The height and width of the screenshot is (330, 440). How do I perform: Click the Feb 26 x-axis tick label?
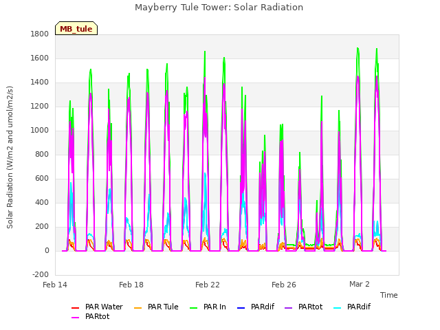(x=284, y=285)
